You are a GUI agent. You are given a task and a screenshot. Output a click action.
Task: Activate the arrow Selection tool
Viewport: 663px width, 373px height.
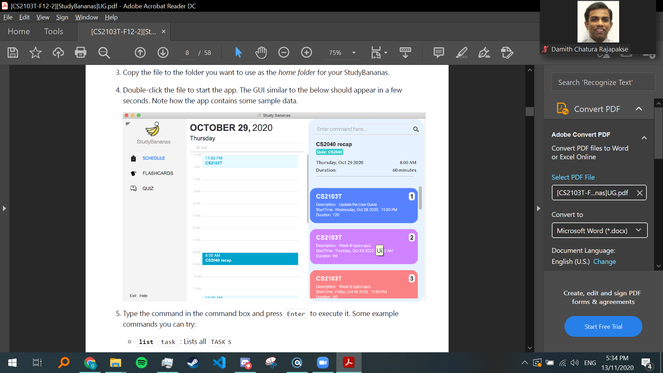coord(238,52)
